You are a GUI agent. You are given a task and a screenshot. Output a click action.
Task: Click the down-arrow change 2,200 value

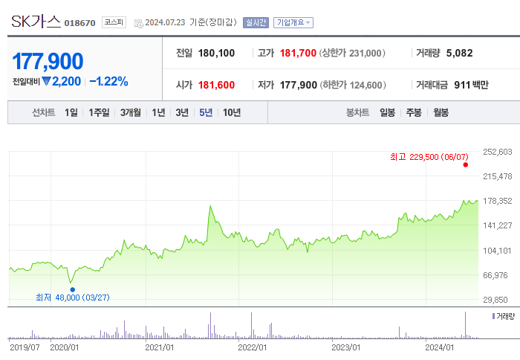tap(62, 81)
